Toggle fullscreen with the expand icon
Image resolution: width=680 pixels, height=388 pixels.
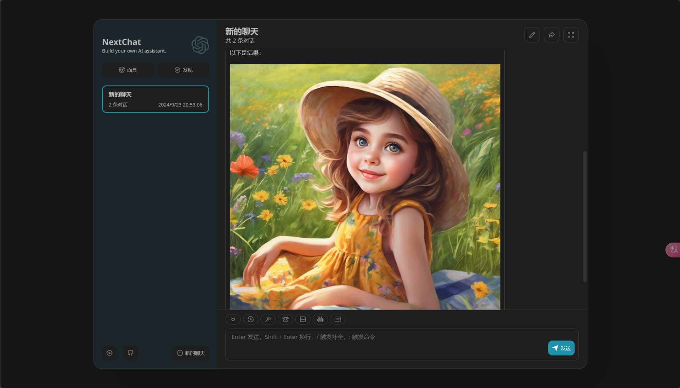click(x=571, y=35)
